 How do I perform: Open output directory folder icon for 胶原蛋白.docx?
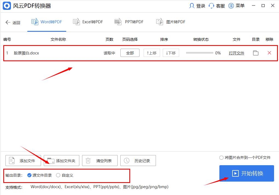(255, 53)
